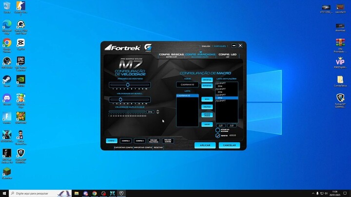Click the Exportar macro button
The width and height of the screenshot is (351, 197).
click(207, 86)
